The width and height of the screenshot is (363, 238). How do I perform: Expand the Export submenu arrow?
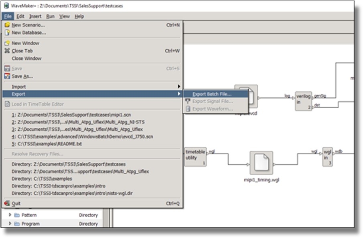[179, 94]
